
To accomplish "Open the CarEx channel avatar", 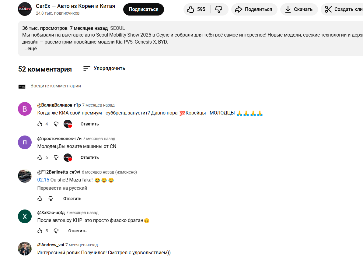I will click(x=25, y=9).
